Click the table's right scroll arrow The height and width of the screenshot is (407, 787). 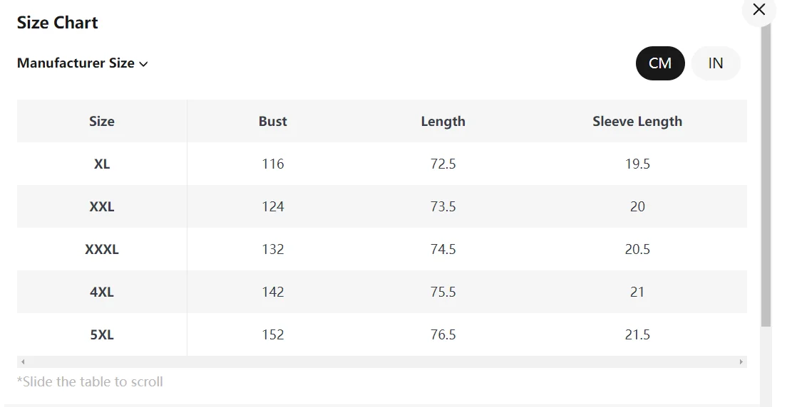pos(741,362)
